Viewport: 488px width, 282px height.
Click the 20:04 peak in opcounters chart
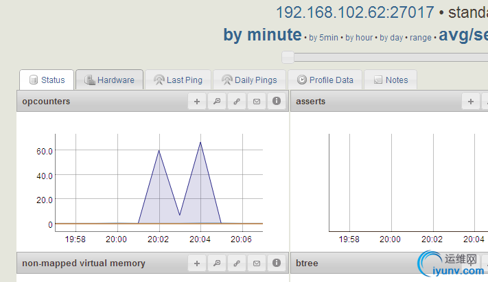point(200,143)
